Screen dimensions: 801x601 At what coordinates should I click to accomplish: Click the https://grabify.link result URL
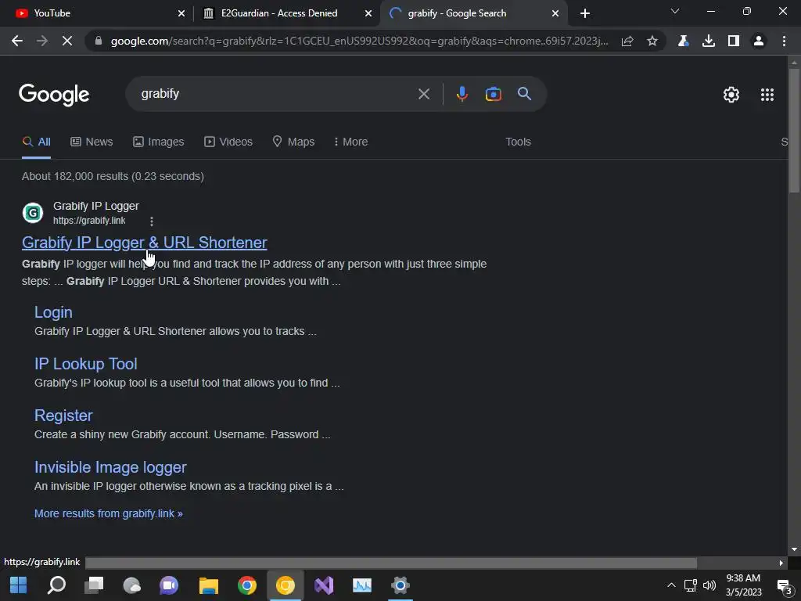pos(89,220)
